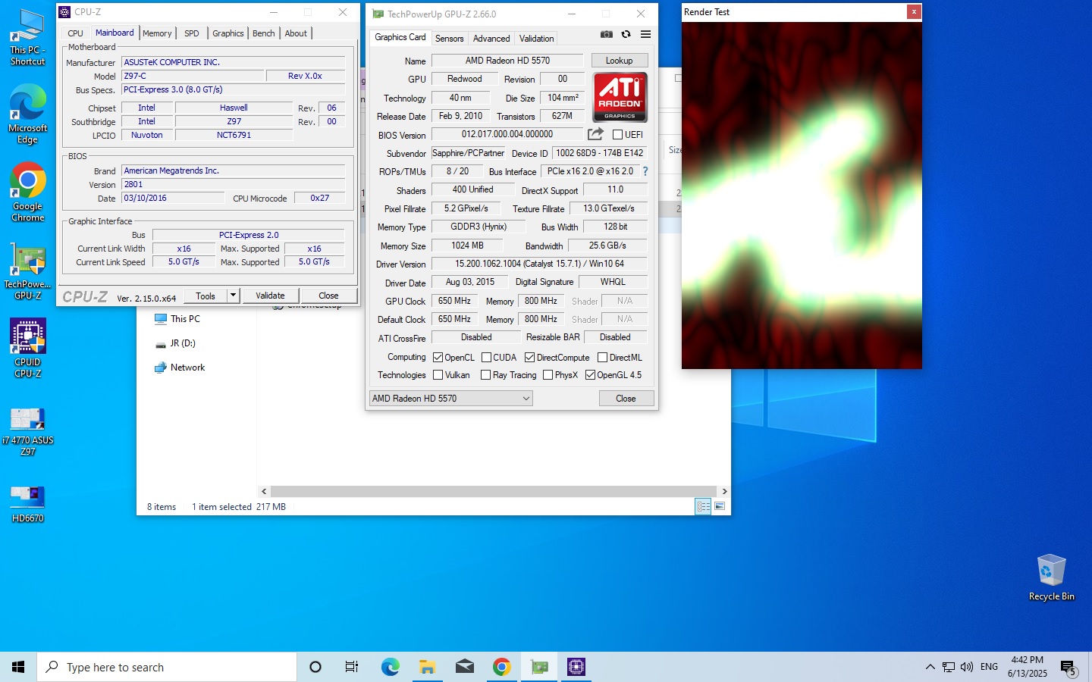Switch File Explorer to details view
Screen dimensions: 1092x682
(703, 506)
